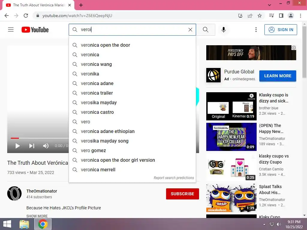Viewport: 307px width, 230px height.
Task: Show hidden system tray icons
Action: point(264,224)
